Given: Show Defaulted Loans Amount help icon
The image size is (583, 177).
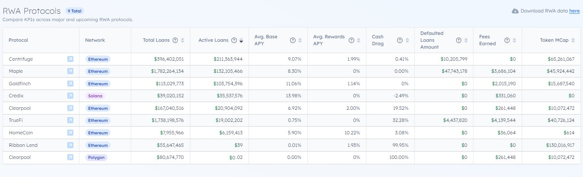Looking at the screenshot, I should click(x=458, y=40).
